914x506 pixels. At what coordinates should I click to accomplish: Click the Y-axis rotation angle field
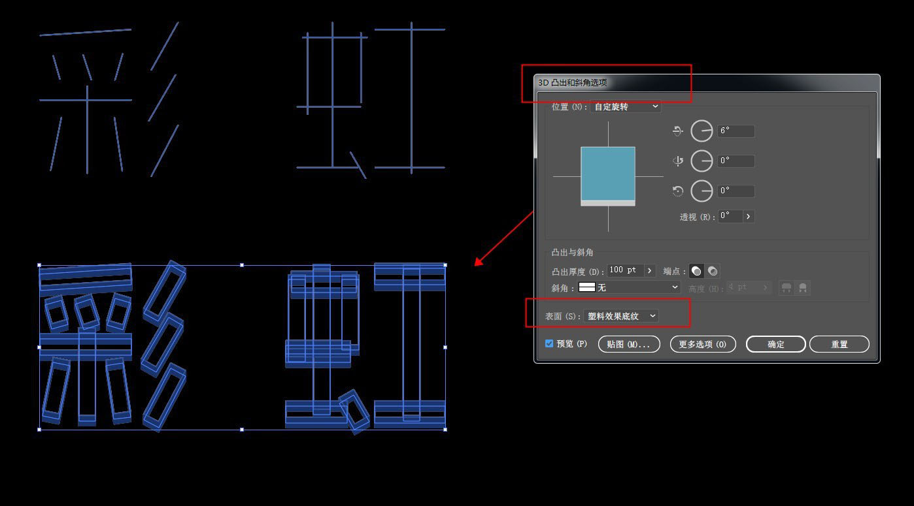(x=736, y=161)
